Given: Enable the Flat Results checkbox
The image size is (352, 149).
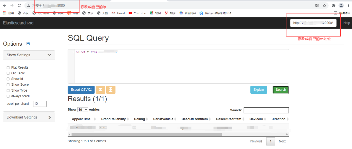Looking at the screenshot, I should tap(8, 67).
